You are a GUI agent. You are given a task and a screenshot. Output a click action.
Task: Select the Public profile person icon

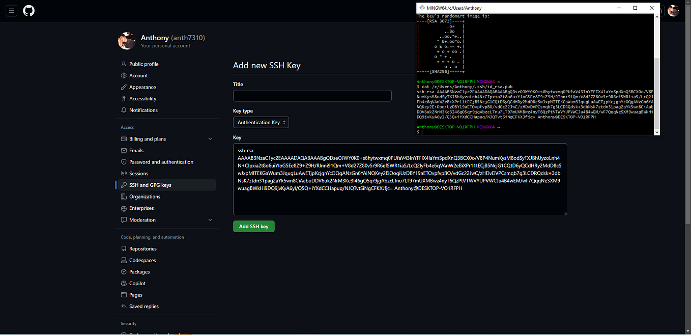(123, 64)
